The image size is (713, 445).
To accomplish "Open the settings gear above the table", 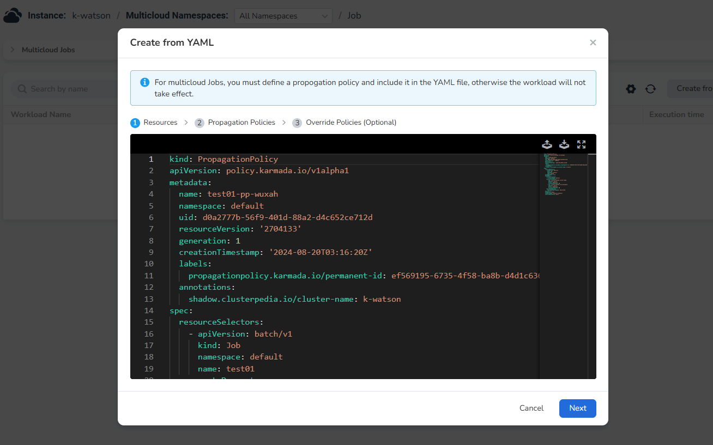I will (x=631, y=88).
